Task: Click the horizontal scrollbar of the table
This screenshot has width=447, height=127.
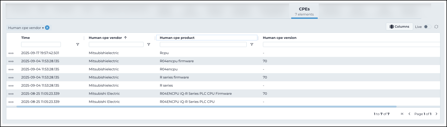Action: [x=206, y=106]
